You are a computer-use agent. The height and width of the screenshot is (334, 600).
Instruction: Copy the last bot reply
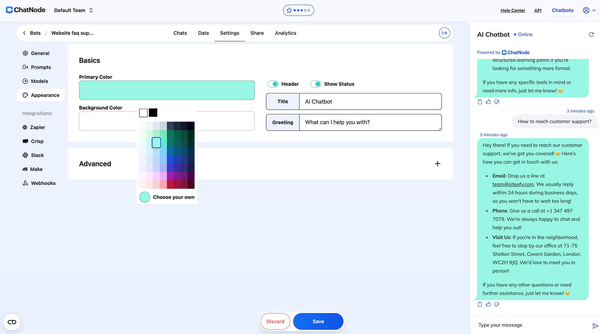coord(480,304)
